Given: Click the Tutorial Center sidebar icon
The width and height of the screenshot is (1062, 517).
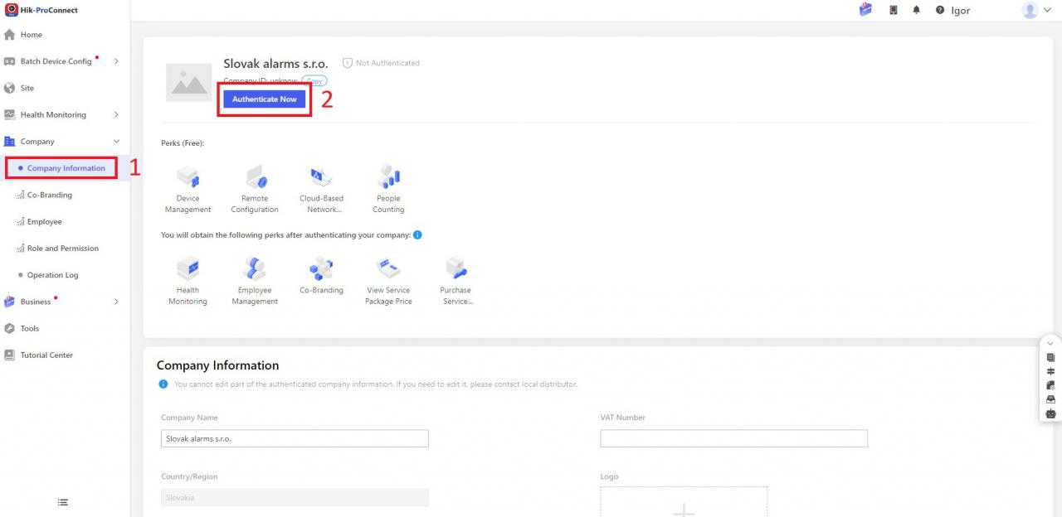Looking at the screenshot, I should click(10, 355).
